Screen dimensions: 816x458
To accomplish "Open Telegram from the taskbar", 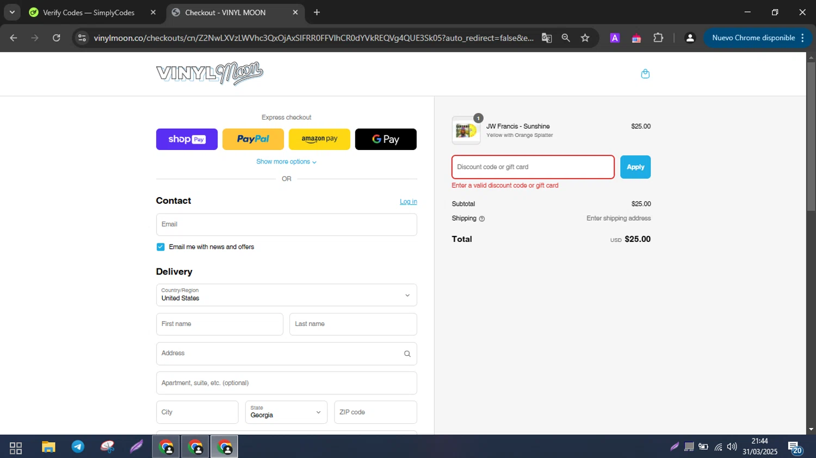I will [78, 447].
